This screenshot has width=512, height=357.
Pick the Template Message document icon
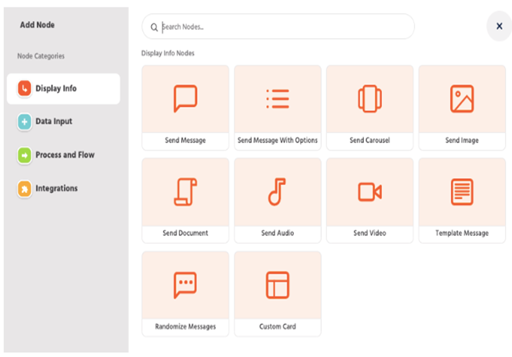pos(462,192)
